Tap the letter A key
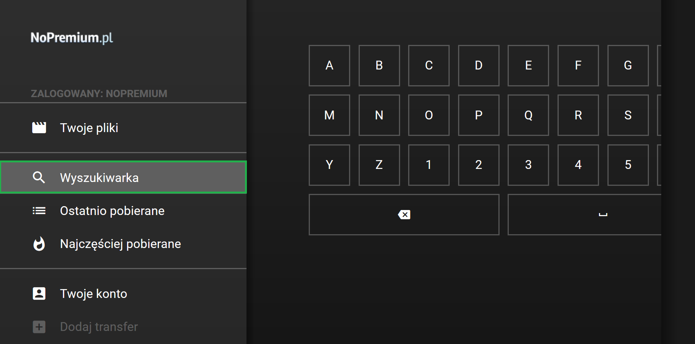Image resolution: width=695 pixels, height=344 pixels. tap(329, 66)
